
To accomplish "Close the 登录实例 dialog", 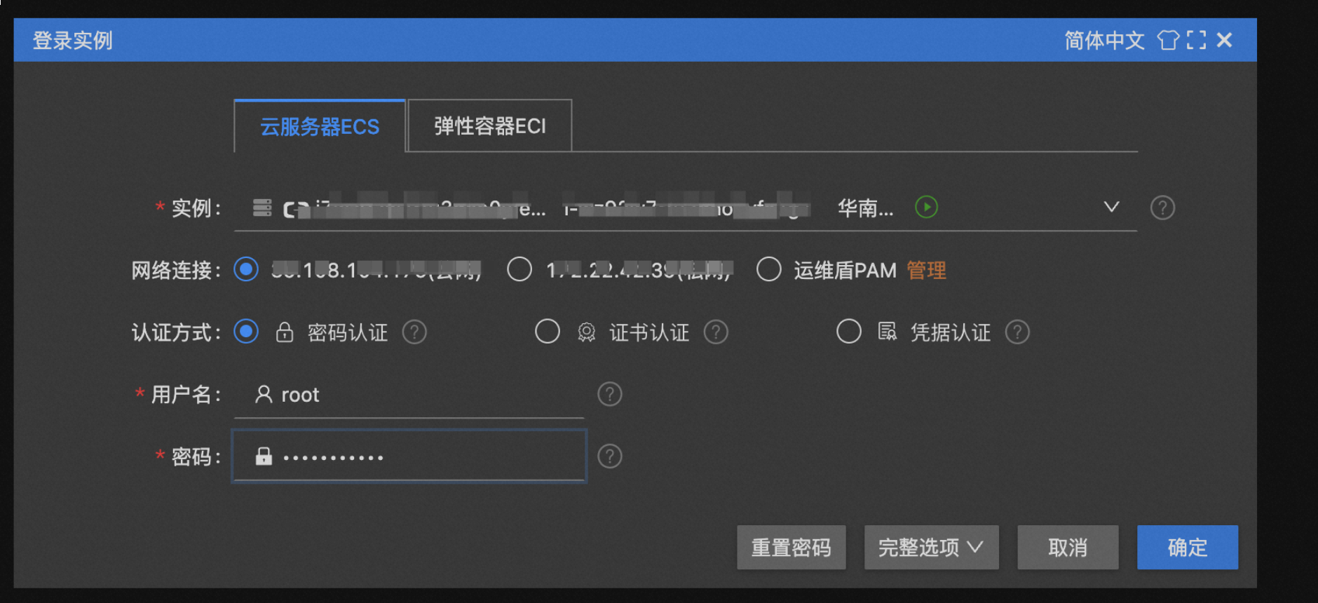I will click(x=1225, y=40).
